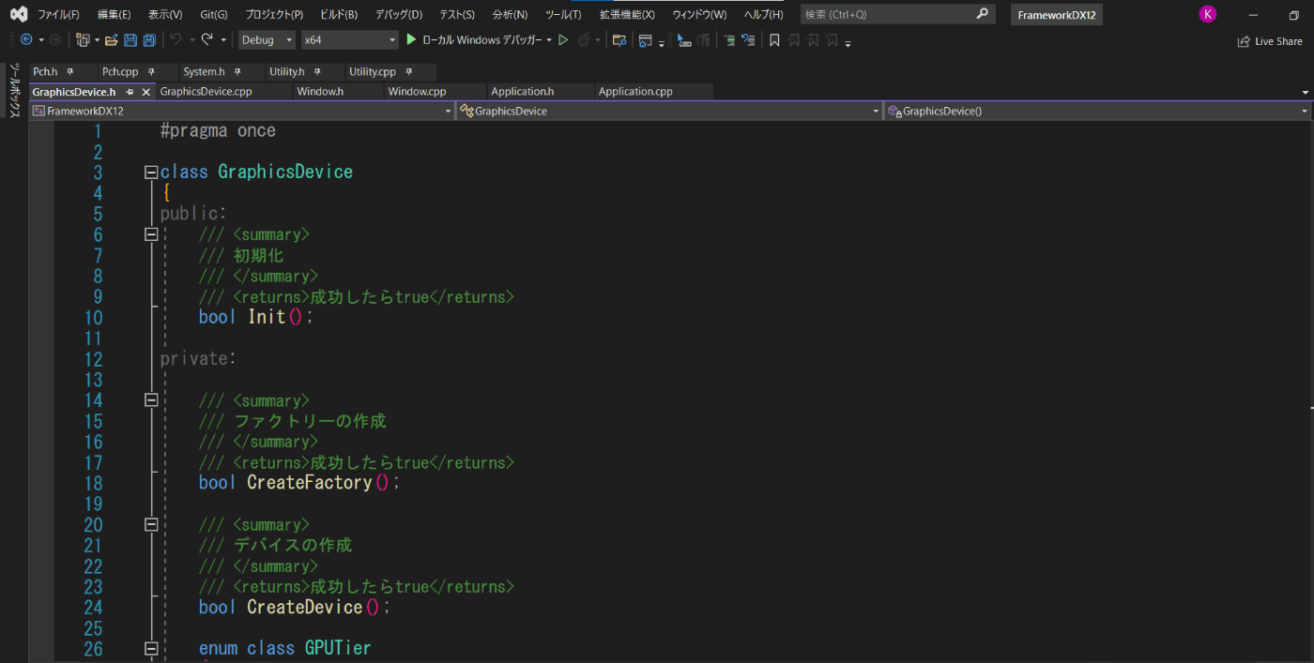Open the x64 platform dropdown
This screenshot has height=663, width=1314.
349,40
